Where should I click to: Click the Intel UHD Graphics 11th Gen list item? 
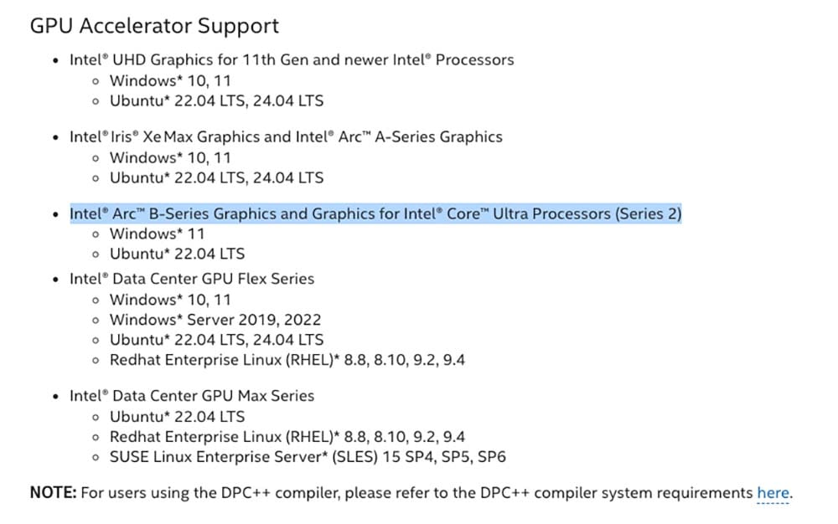(292, 60)
